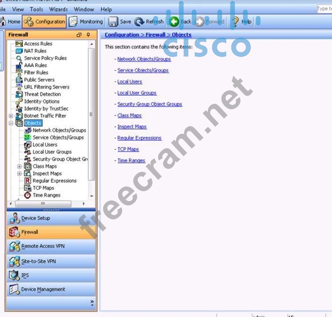Pin the Firewall panel with pushpin
Image resolution: width=332 pixels, height=317 pixels.
point(88,35)
